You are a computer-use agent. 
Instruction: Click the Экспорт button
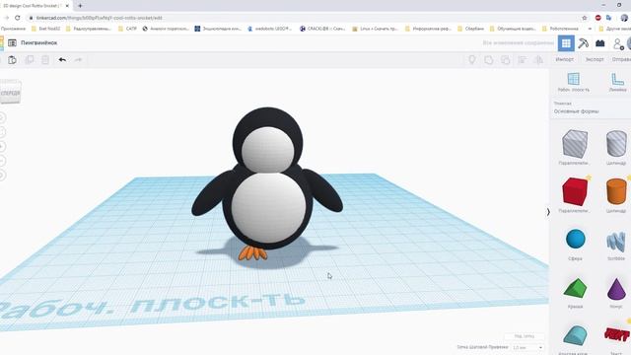click(x=595, y=59)
